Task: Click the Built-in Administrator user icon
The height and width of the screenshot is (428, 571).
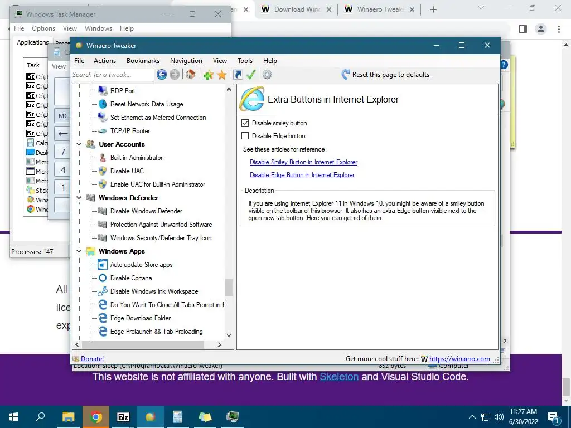Action: pos(103,158)
